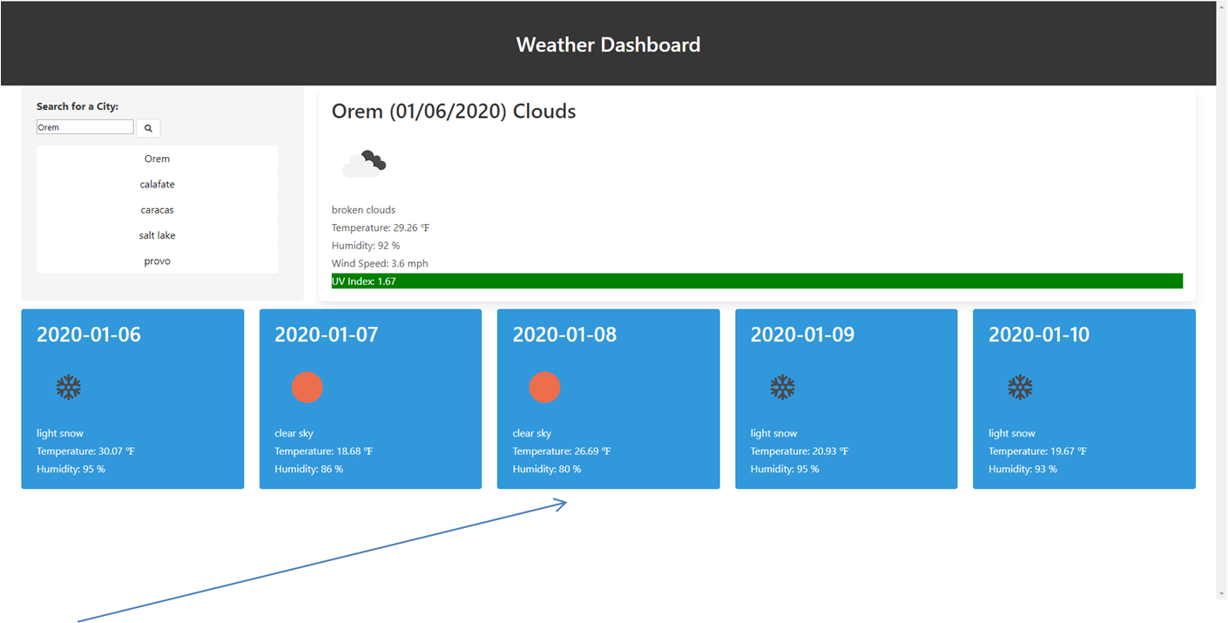
Task: Click the page vertical scrollbar
Action: 1221,299
